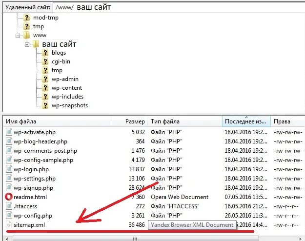Click the wp-content folder icon

point(45,88)
